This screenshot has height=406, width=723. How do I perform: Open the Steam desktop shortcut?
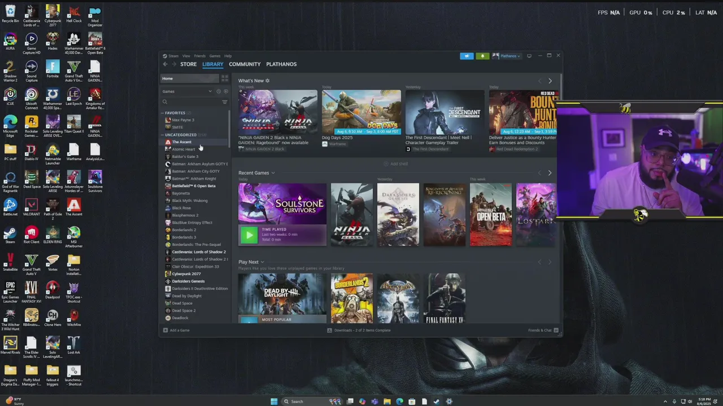pyautogui.click(x=10, y=236)
